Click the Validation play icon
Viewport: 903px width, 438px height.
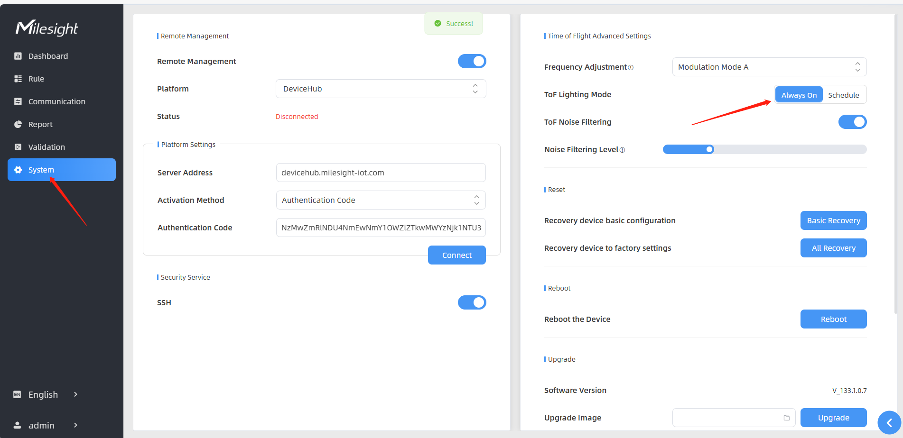[18, 147]
